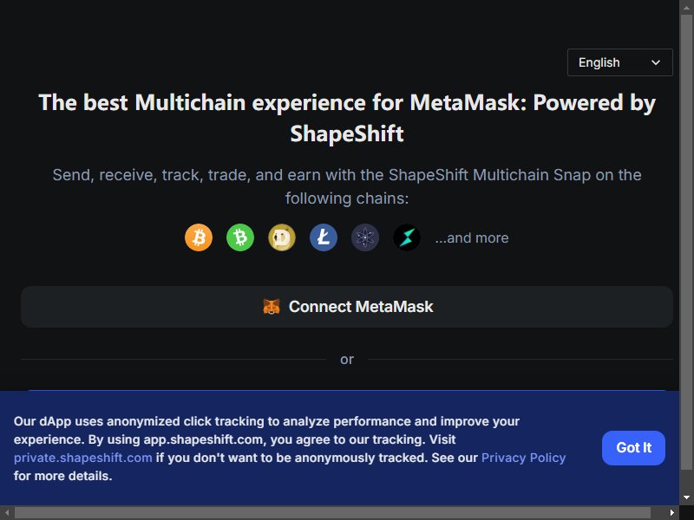Click the green Bitcoin Cash icon
Screen dimensions: 694x520
click(x=240, y=237)
